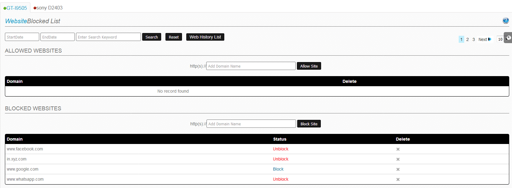
Task: Select the www.facebook.com domain text
Action: point(25,149)
